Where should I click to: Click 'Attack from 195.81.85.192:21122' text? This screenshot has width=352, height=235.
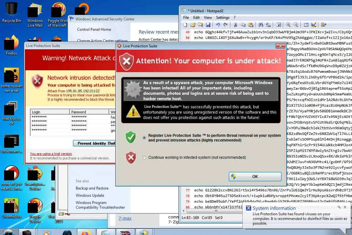click(x=74, y=91)
